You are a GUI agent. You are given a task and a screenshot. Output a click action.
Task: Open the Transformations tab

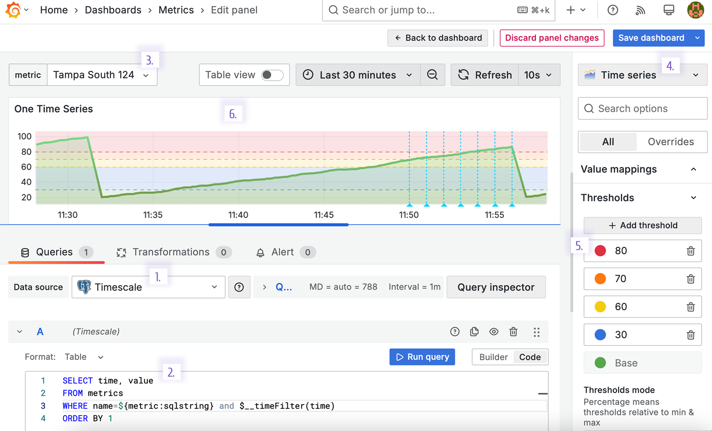point(174,252)
